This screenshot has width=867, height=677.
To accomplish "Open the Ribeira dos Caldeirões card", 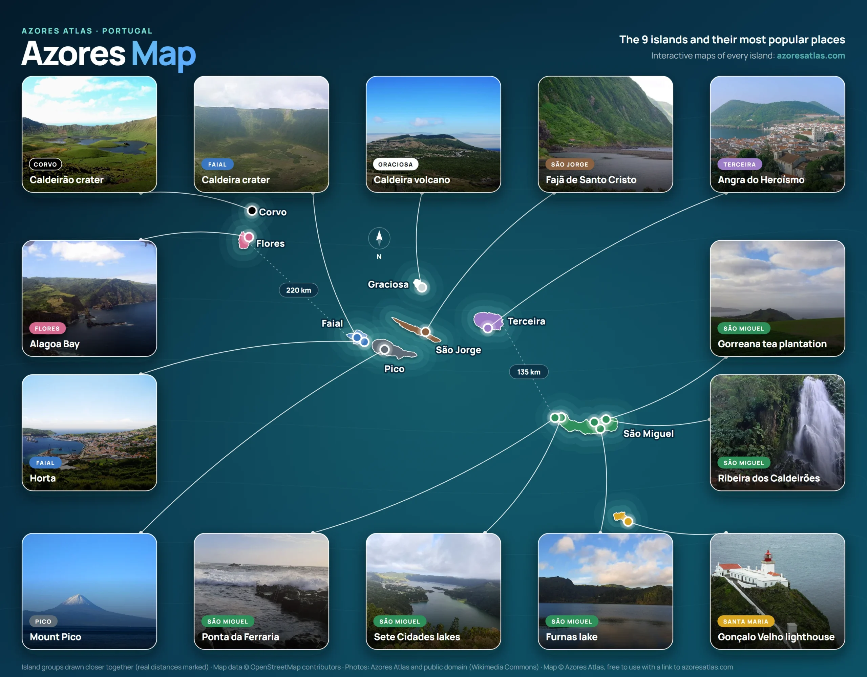I will pyautogui.click(x=777, y=433).
